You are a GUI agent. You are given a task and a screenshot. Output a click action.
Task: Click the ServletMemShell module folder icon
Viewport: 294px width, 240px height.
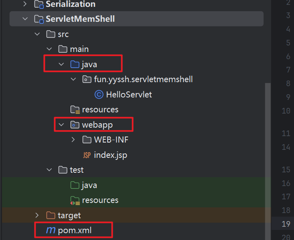39,19
